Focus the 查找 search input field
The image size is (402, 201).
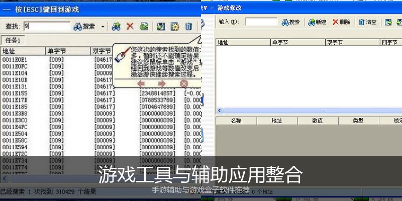click(47, 27)
